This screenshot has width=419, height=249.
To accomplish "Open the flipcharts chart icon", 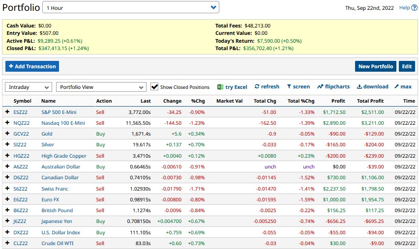I will click(x=320, y=86).
